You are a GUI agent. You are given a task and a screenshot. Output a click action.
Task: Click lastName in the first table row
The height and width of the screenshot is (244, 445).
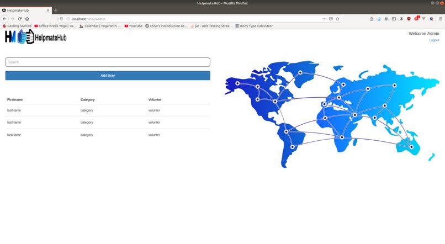14,110
